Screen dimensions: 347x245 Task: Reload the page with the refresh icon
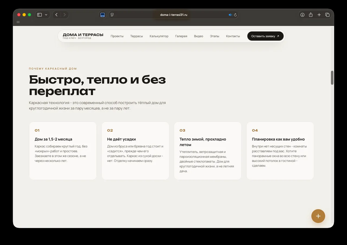[235, 15]
